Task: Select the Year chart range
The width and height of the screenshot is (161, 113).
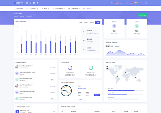Action: (98, 22)
